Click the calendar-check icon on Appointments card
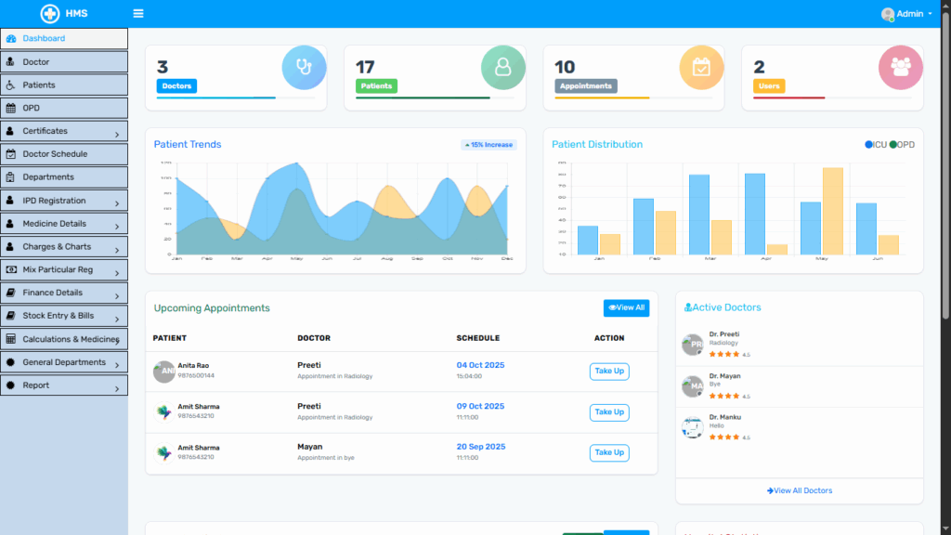The image size is (951, 535). pos(701,68)
